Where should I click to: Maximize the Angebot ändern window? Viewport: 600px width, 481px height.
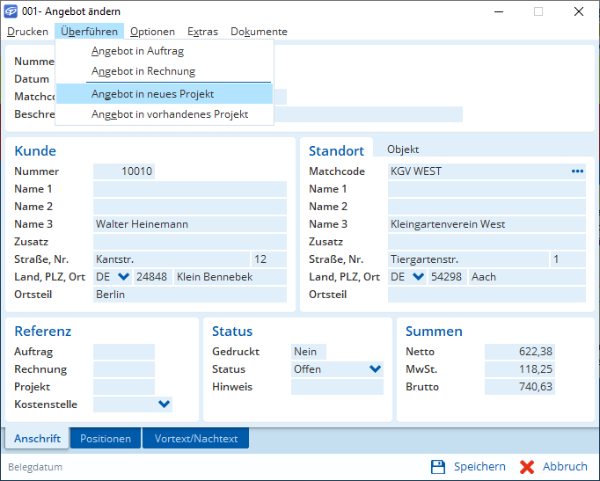[538, 11]
